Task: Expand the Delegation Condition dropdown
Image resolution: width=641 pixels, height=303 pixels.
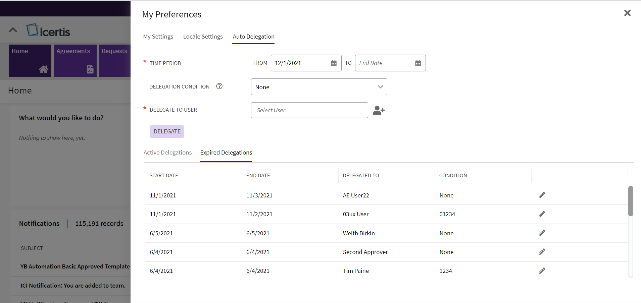Action: click(319, 87)
